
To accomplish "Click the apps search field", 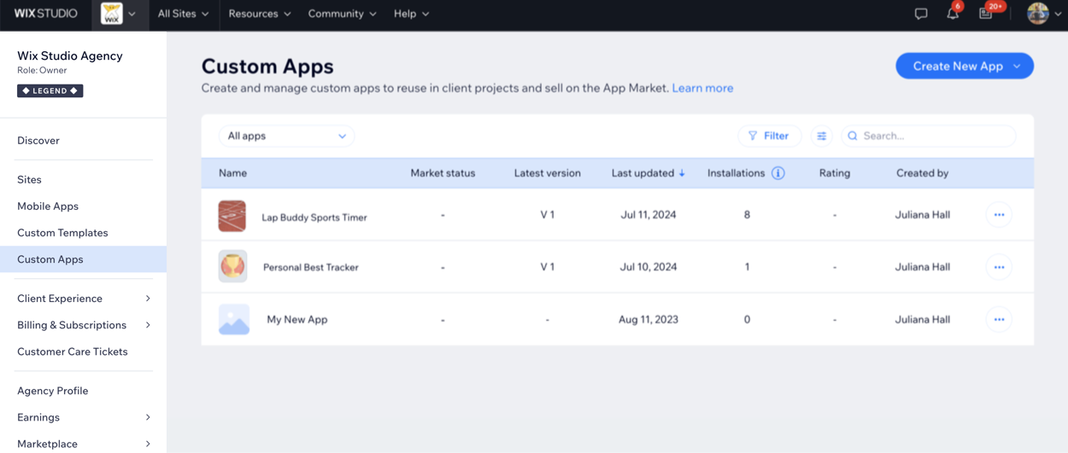I will click(935, 136).
